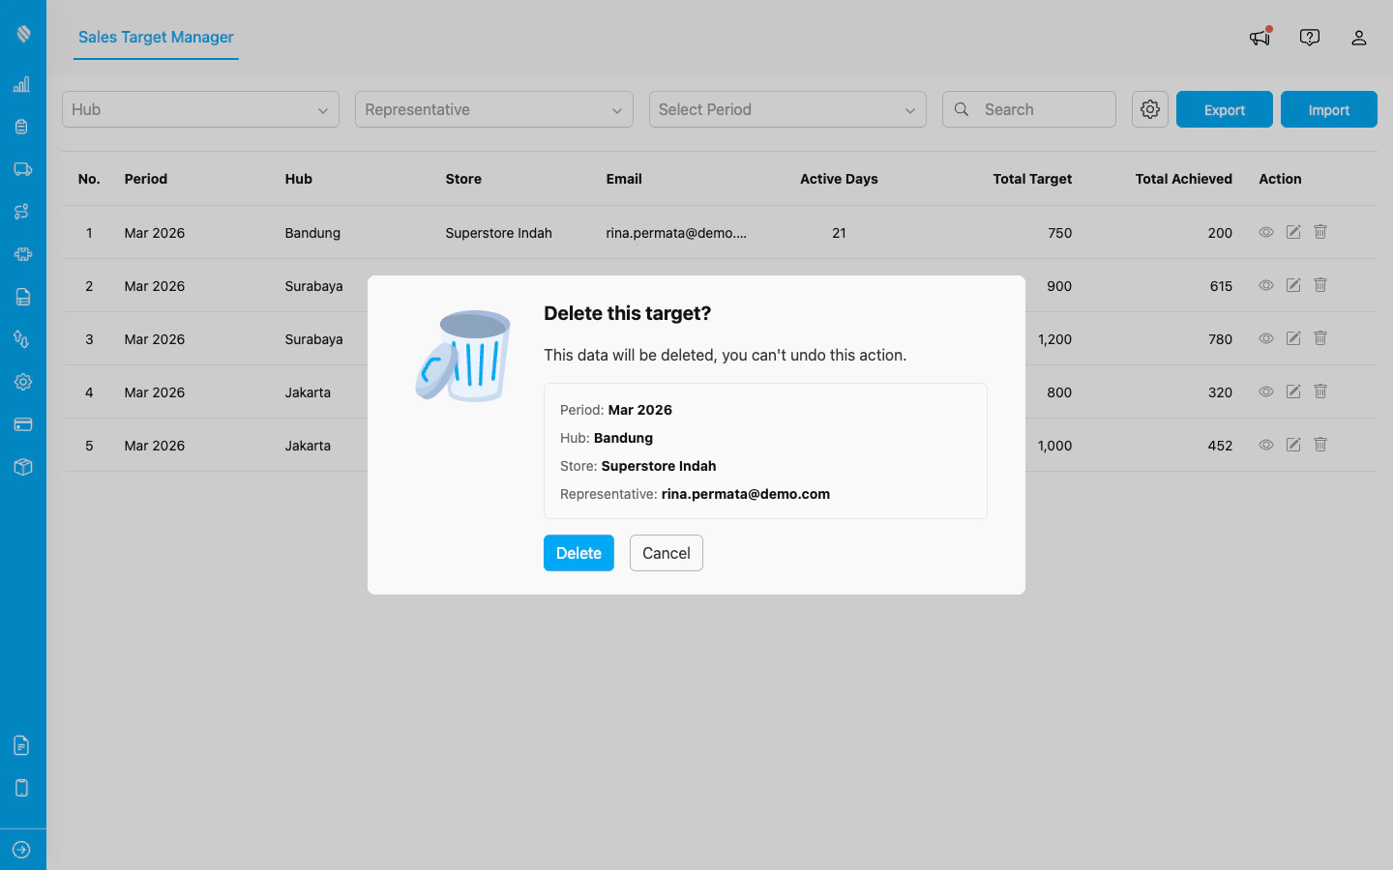The width and height of the screenshot is (1393, 870).
Task: Open the Hub filter dropdown
Action: (x=200, y=109)
